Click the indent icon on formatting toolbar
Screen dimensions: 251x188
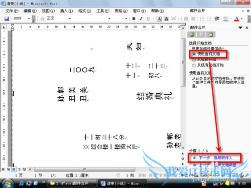[217, 19]
